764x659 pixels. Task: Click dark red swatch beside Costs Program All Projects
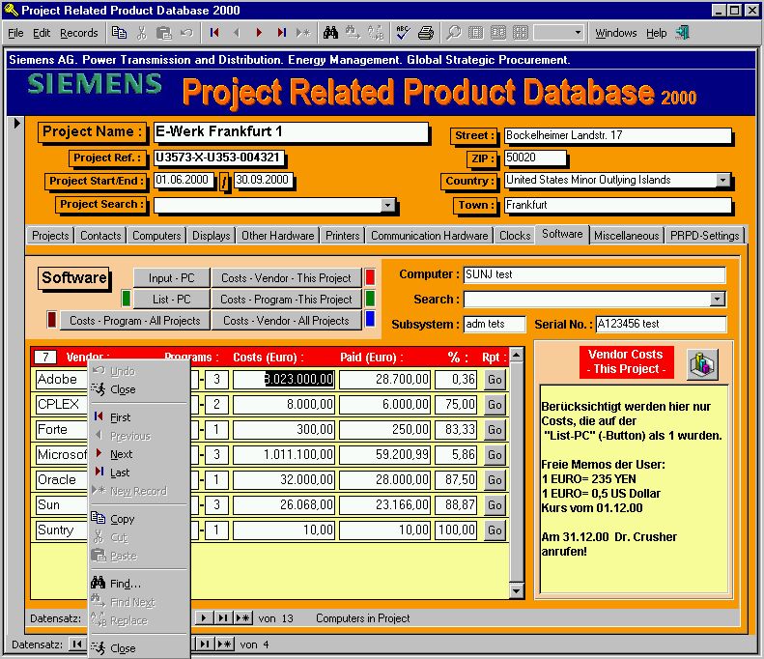(51, 319)
